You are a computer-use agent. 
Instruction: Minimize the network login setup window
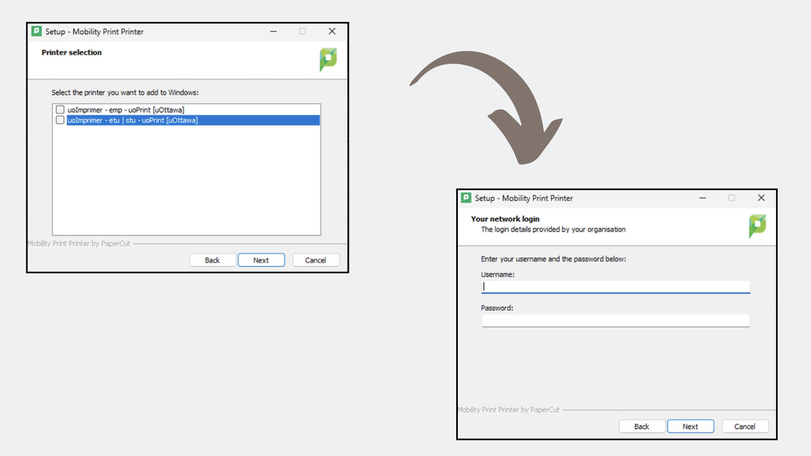702,198
